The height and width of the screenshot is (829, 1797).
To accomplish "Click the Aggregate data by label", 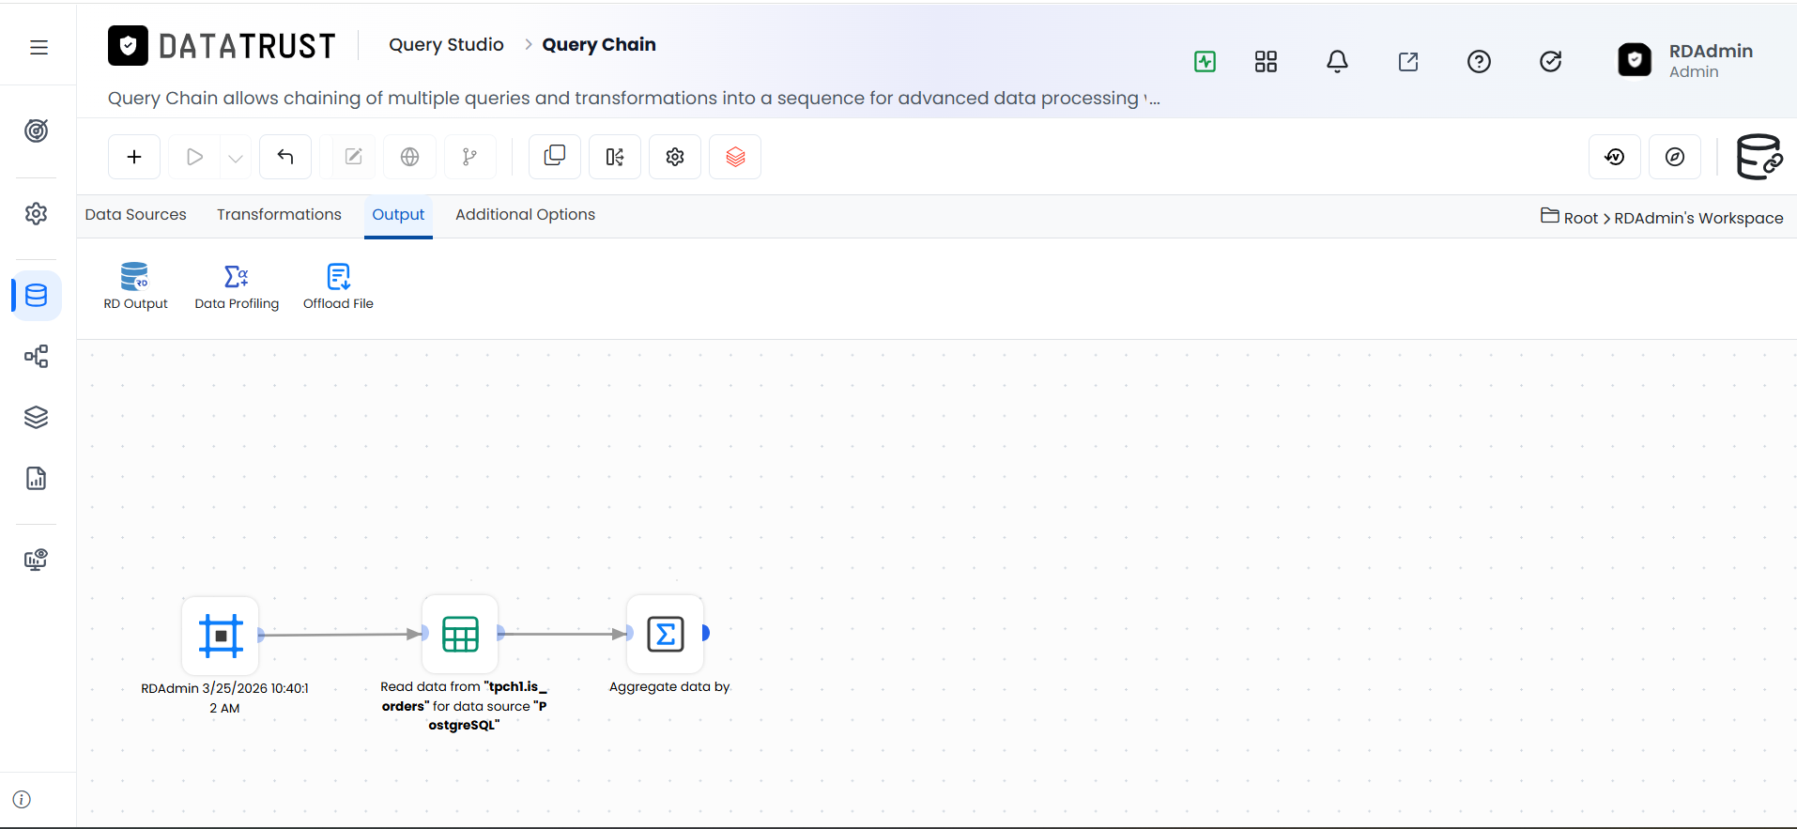I will [x=669, y=687].
